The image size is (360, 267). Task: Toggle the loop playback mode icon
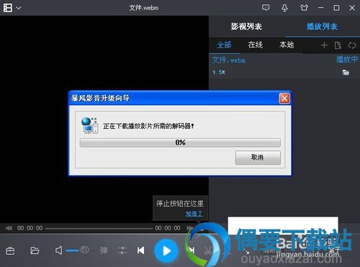tap(352, 45)
